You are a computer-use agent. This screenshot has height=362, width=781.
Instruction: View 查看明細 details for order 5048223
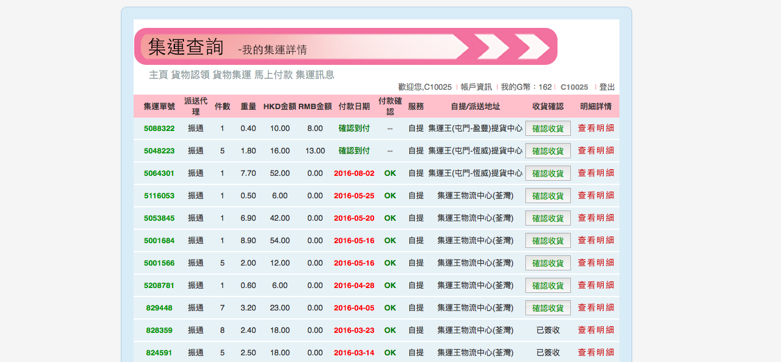tap(596, 150)
